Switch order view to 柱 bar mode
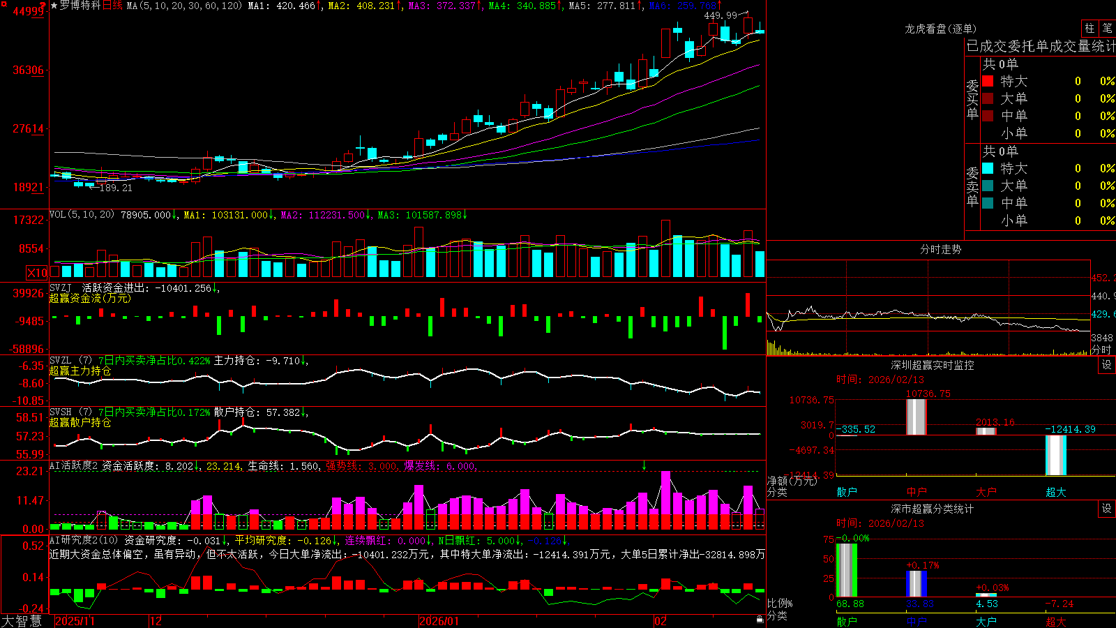 coord(1089,28)
